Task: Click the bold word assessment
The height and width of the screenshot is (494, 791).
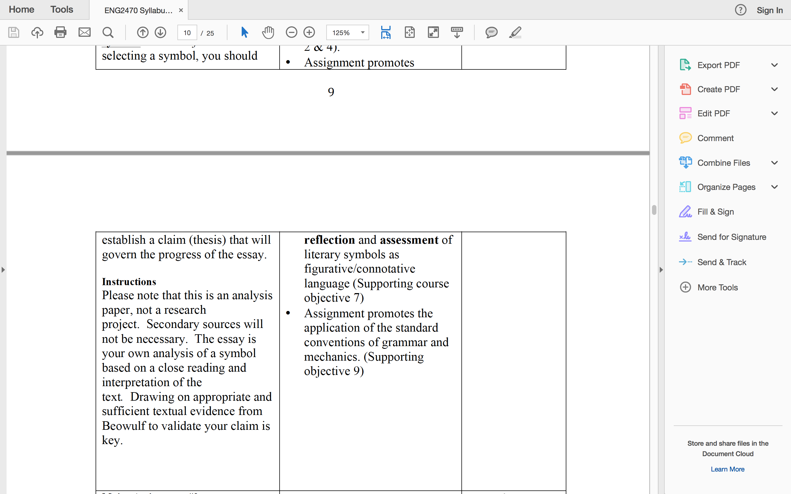Action: [409, 240]
